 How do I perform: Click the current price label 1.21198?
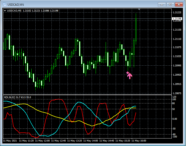[x=177, y=19]
